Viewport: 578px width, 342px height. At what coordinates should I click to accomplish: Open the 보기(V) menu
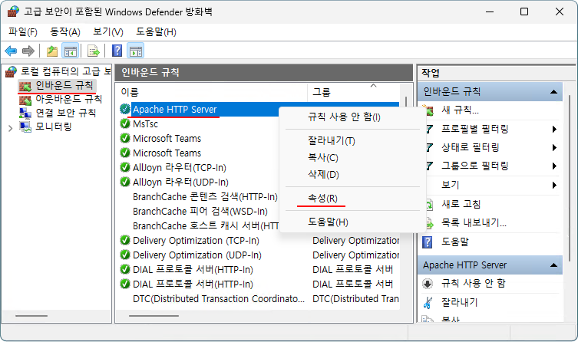pos(108,32)
